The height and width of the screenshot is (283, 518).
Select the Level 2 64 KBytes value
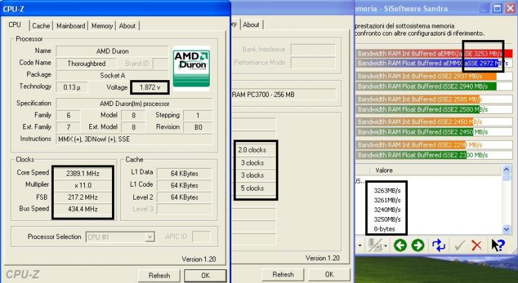coord(185,197)
